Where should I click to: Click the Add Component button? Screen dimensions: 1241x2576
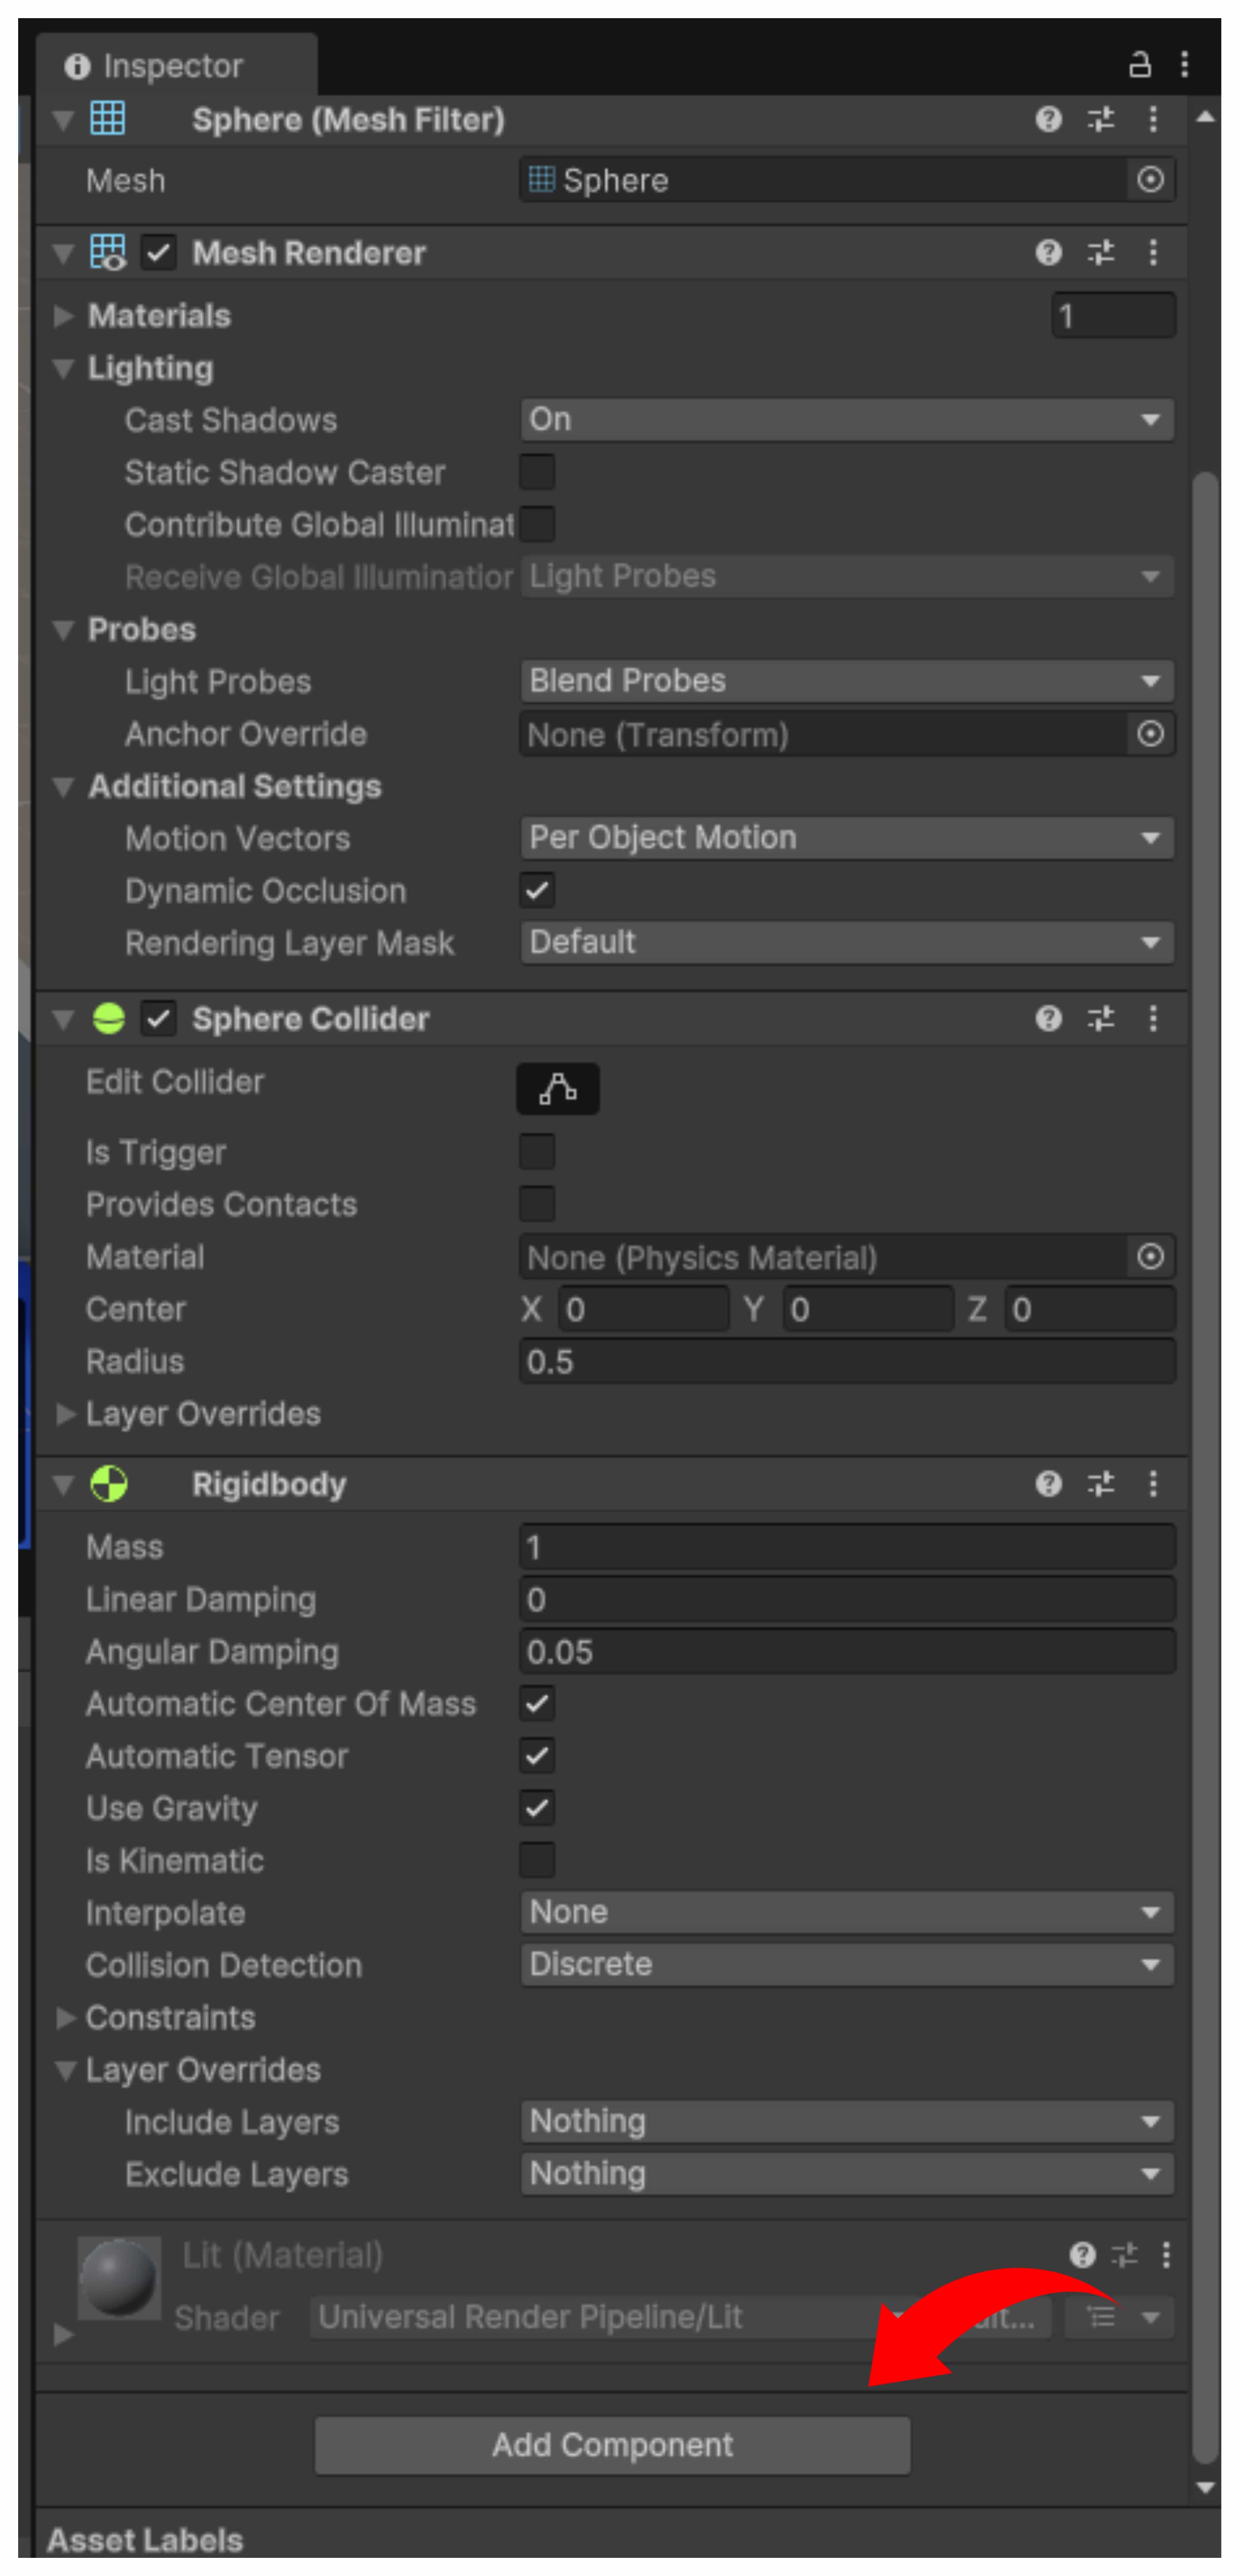pos(612,2445)
